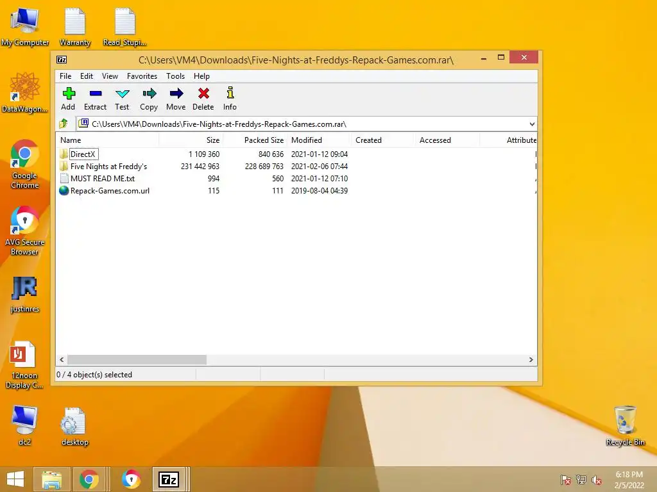Click the Move toolbar icon

pyautogui.click(x=176, y=94)
